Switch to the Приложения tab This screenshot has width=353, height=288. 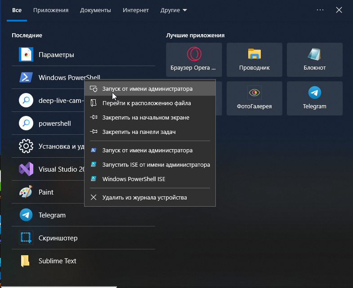(x=51, y=10)
